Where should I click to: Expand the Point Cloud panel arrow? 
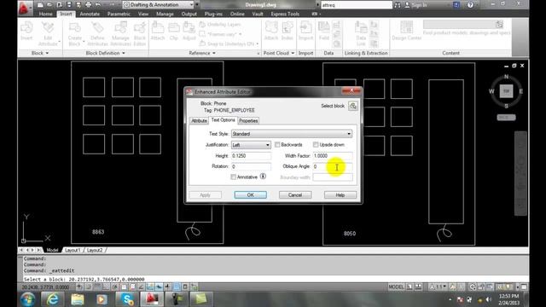pyautogui.click(x=293, y=53)
